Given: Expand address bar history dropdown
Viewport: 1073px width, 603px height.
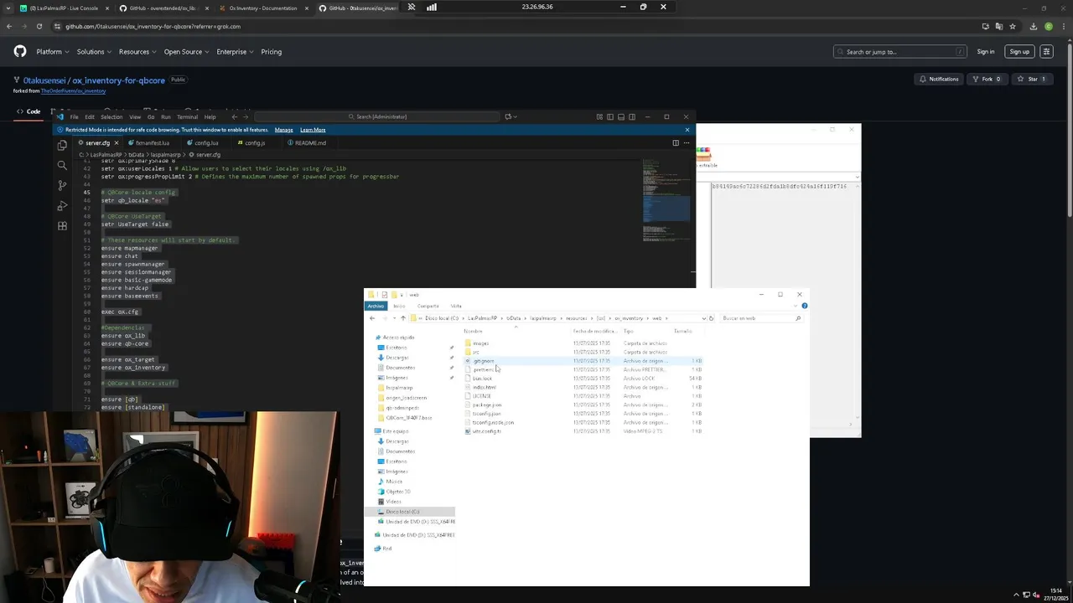Looking at the screenshot, I should point(703,318).
